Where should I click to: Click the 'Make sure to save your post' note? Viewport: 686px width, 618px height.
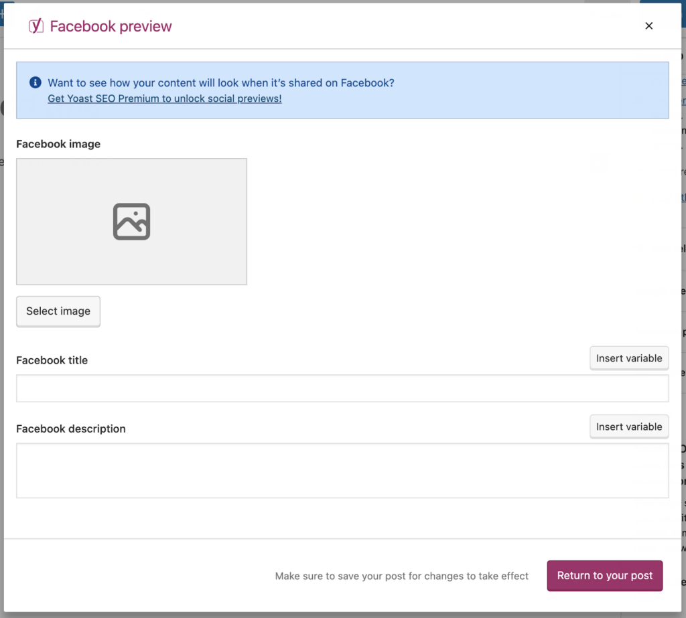[x=402, y=576]
